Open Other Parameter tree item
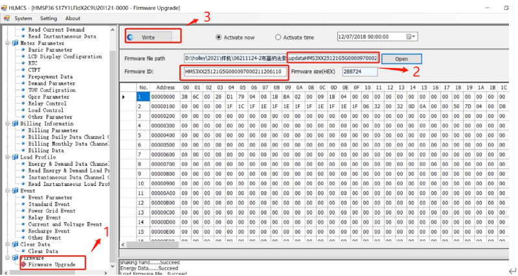 click(50, 117)
